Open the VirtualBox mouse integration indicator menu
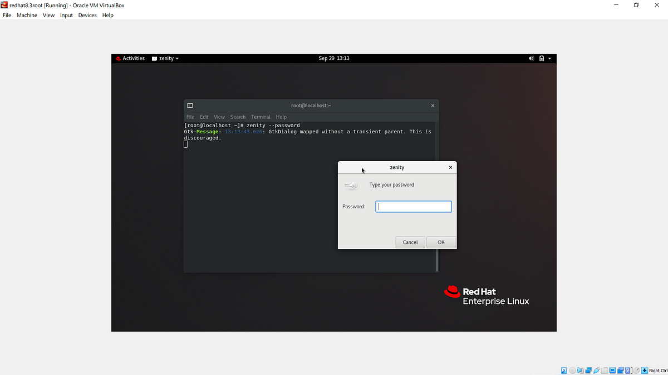668x375 pixels. (x=636, y=370)
